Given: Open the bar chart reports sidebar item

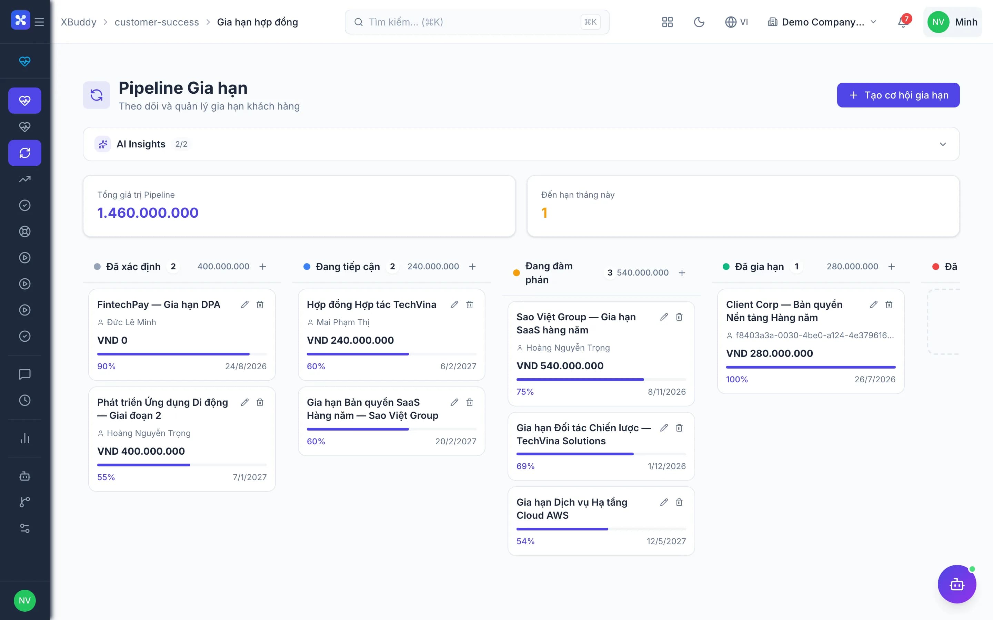Looking at the screenshot, I should pyautogui.click(x=24, y=438).
